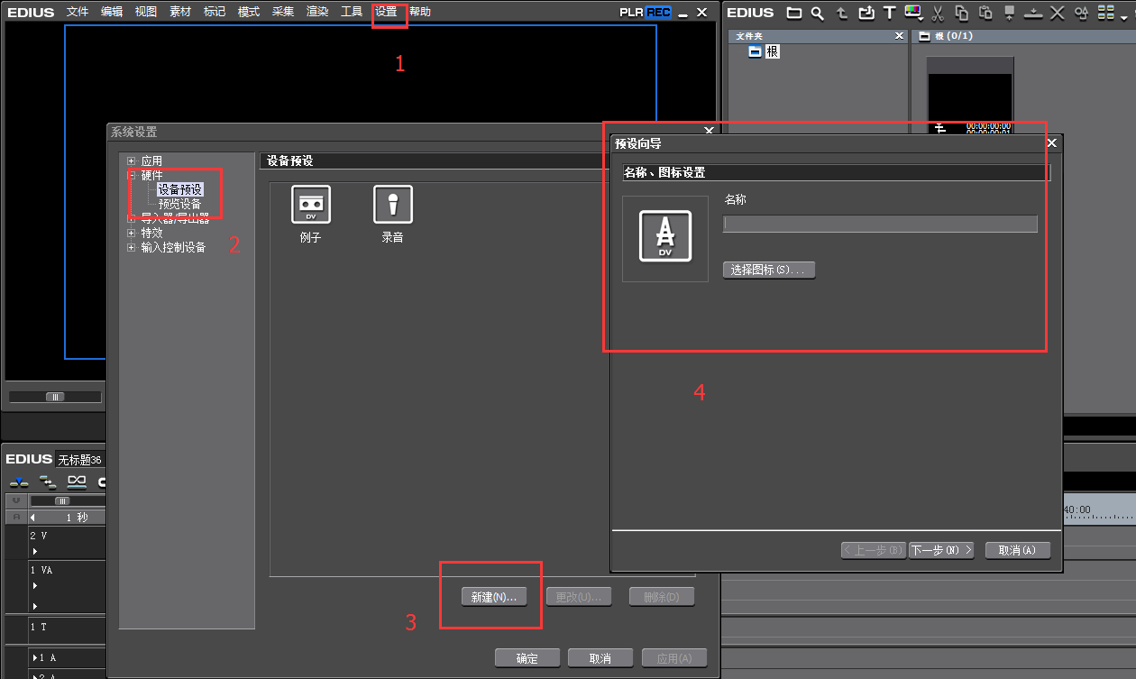Image resolution: width=1136 pixels, height=679 pixels.
Task: Click the 名称 name input field
Action: [x=880, y=224]
